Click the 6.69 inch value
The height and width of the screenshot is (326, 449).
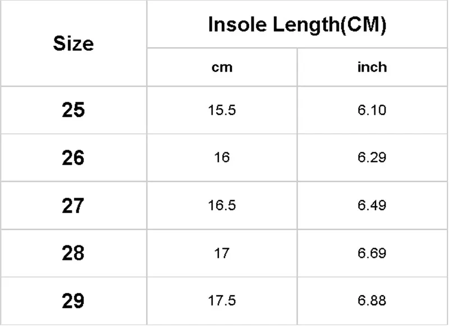click(x=372, y=253)
